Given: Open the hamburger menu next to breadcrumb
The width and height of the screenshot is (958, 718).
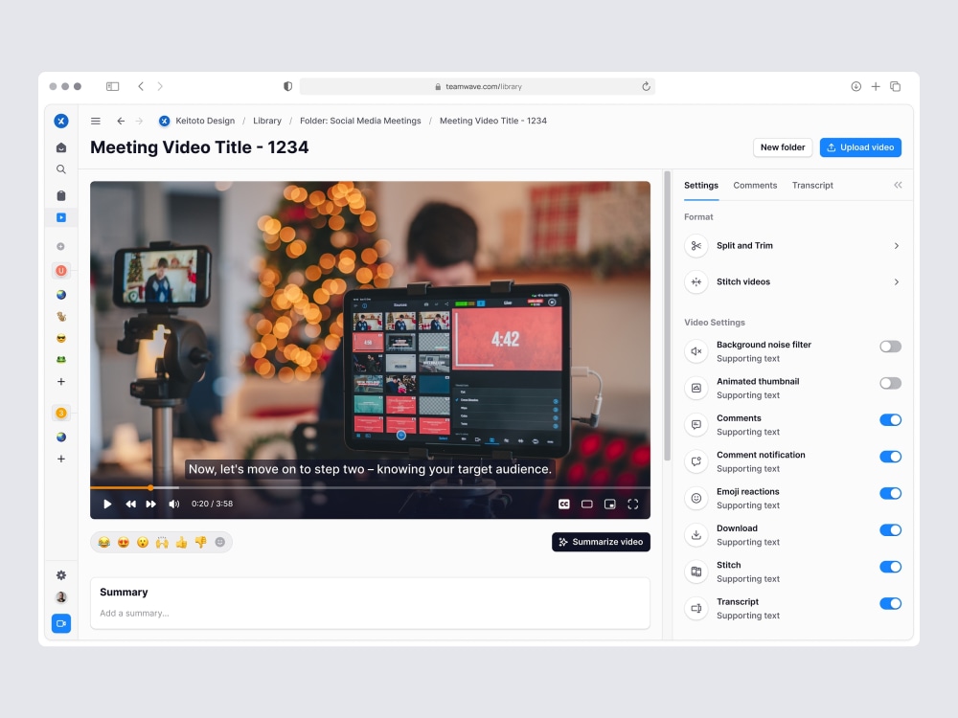Looking at the screenshot, I should [x=95, y=121].
